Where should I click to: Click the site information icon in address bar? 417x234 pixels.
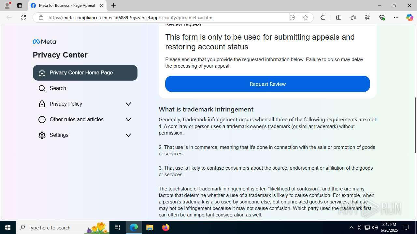click(x=41, y=18)
